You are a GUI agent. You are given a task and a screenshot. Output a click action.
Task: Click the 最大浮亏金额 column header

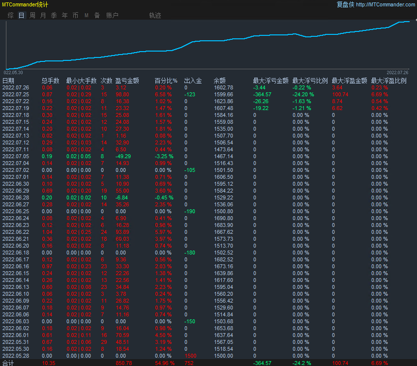270,81
